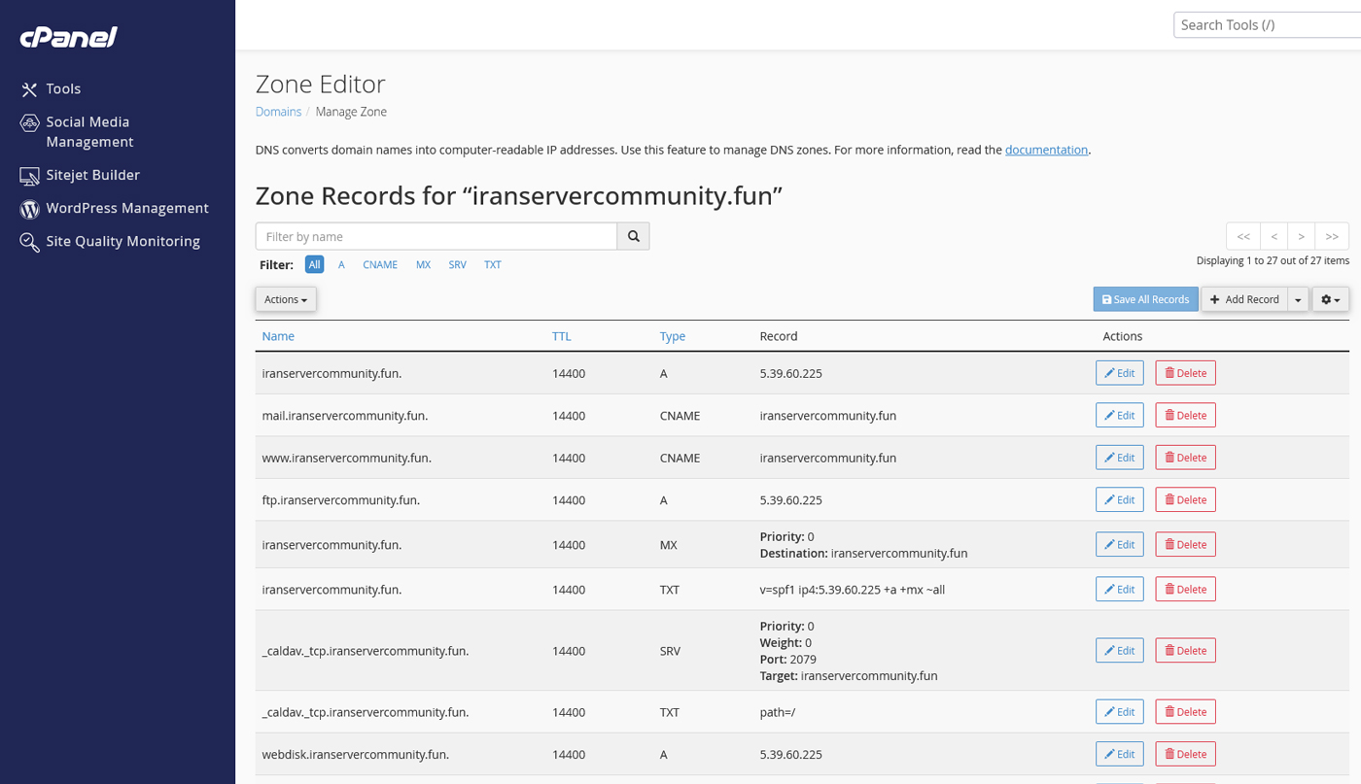The height and width of the screenshot is (784, 1361).
Task: Open WordPress Management in sidebar
Action: click(126, 208)
